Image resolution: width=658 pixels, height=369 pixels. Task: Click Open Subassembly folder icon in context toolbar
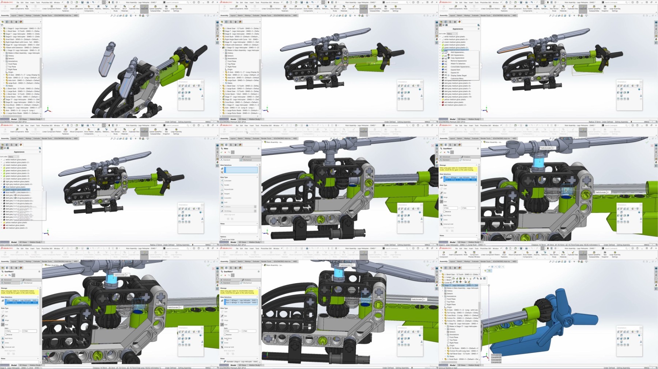[454, 278]
